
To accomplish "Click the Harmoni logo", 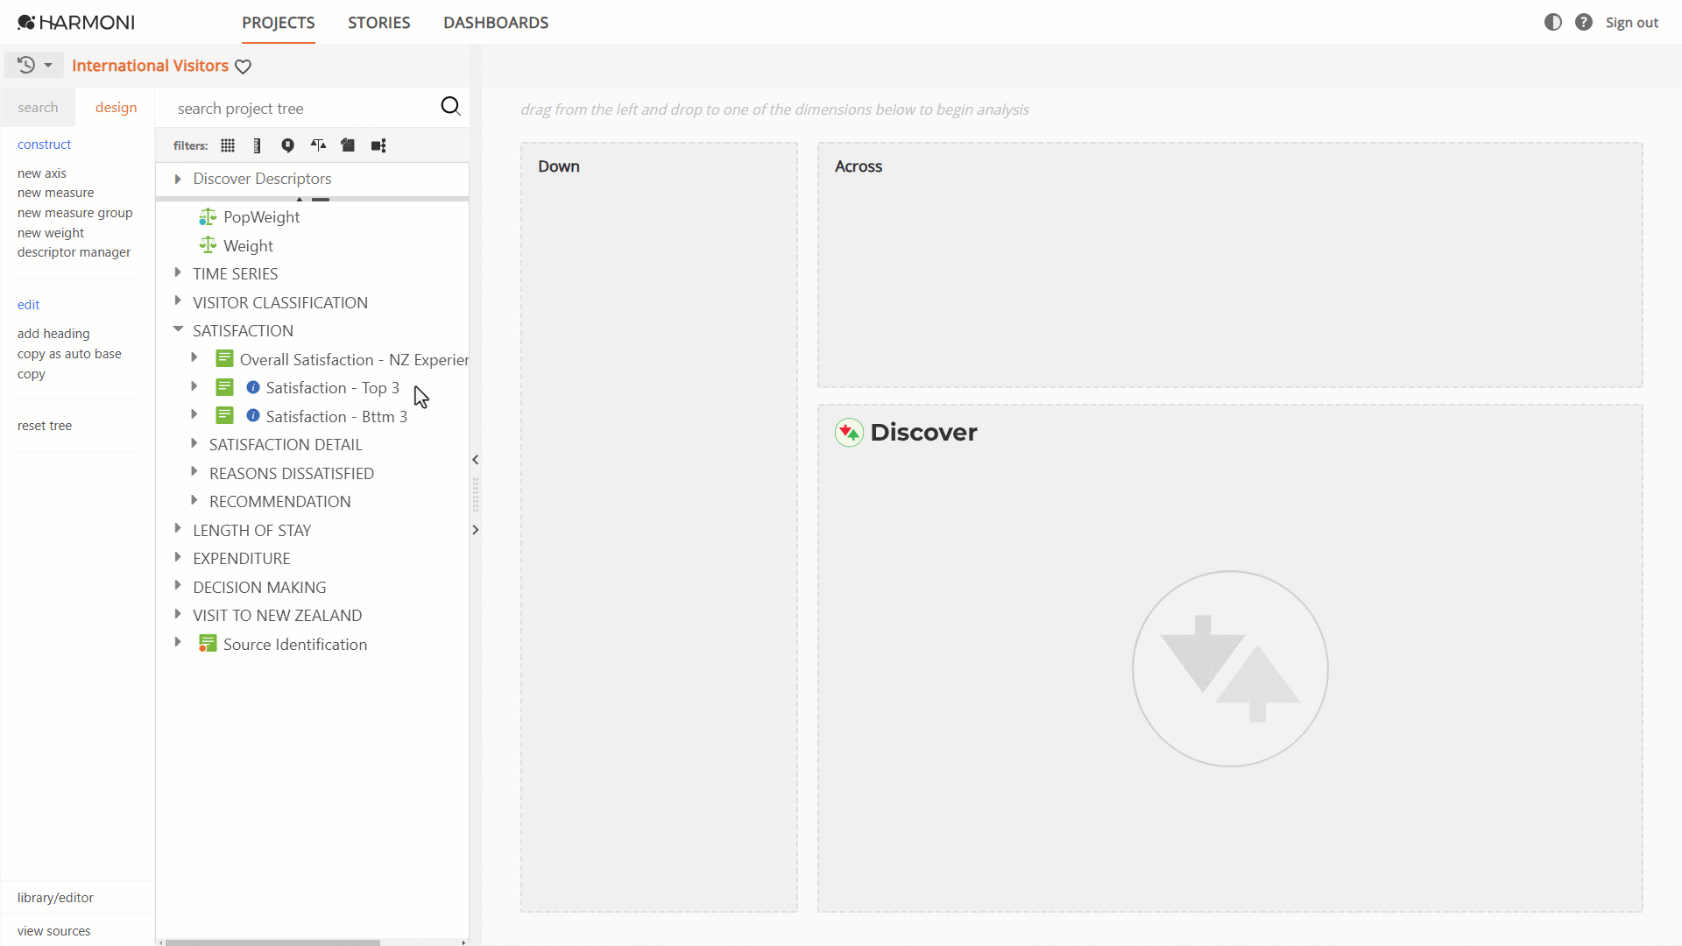I will pos(76,22).
